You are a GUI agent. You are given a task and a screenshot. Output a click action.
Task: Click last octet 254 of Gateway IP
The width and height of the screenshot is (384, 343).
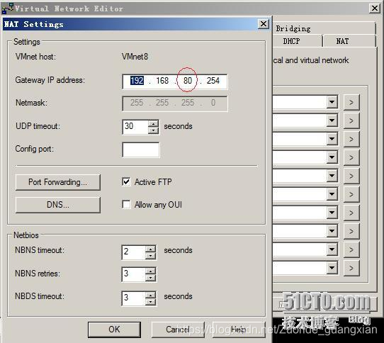click(x=213, y=81)
